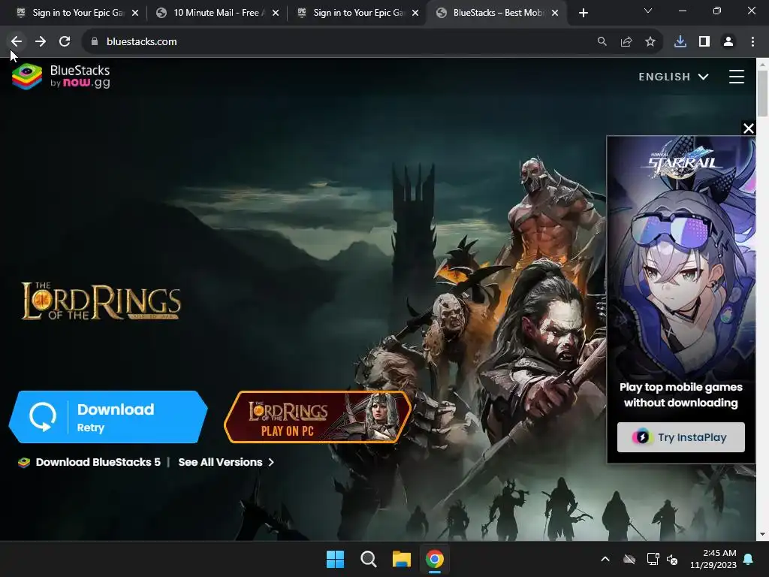Open the clock showing 2:45 AM
The height and width of the screenshot is (577, 769).
tap(713, 559)
